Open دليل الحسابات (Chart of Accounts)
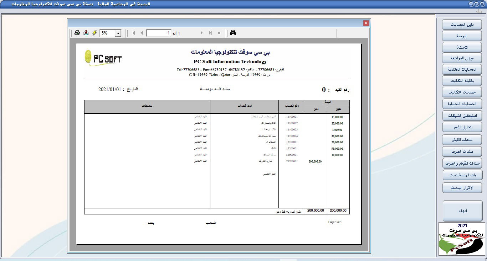The height and width of the screenshot is (261, 487). pyautogui.click(x=462, y=24)
